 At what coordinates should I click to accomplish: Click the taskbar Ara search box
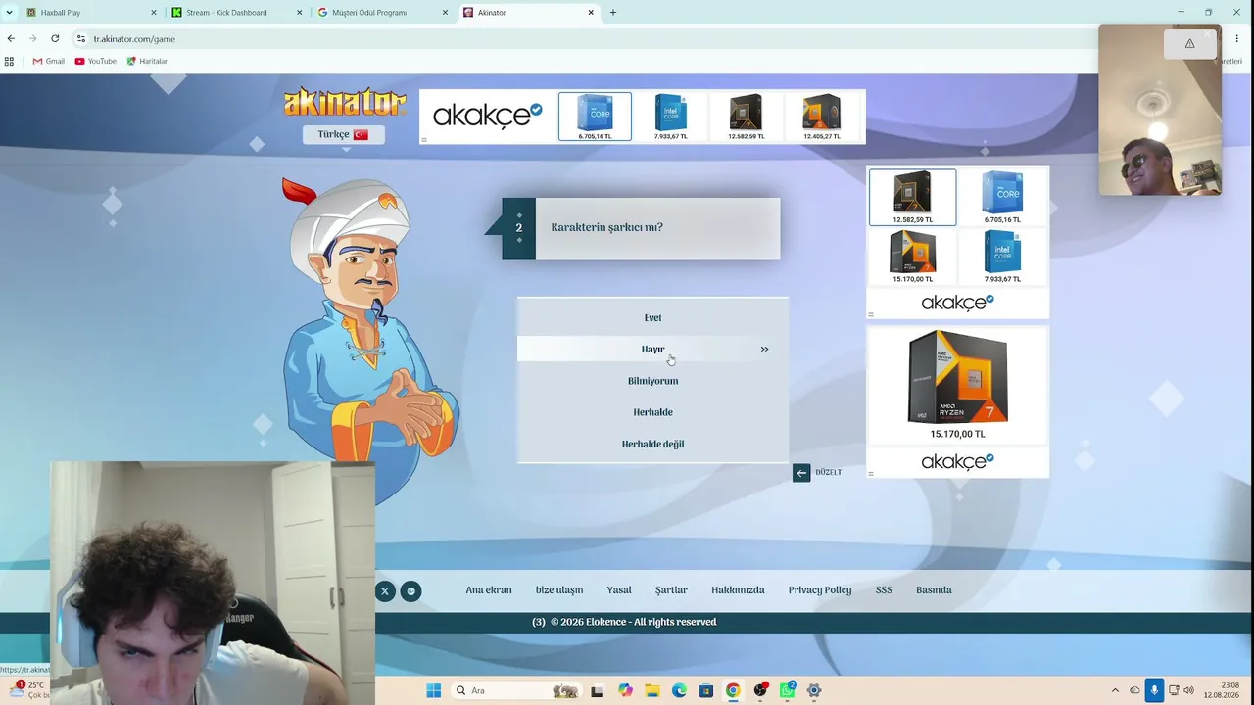point(516,690)
